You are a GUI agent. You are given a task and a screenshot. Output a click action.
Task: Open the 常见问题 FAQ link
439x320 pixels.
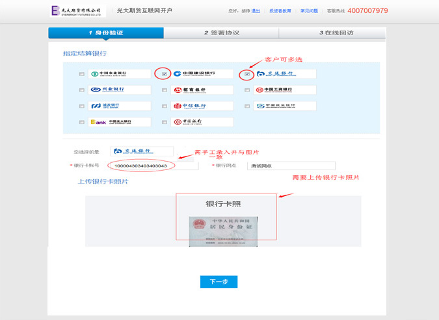point(309,11)
